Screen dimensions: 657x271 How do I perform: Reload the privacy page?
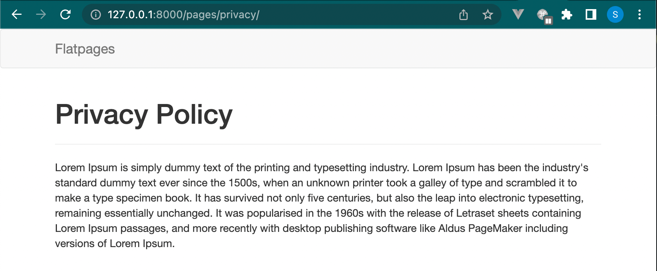tap(66, 15)
